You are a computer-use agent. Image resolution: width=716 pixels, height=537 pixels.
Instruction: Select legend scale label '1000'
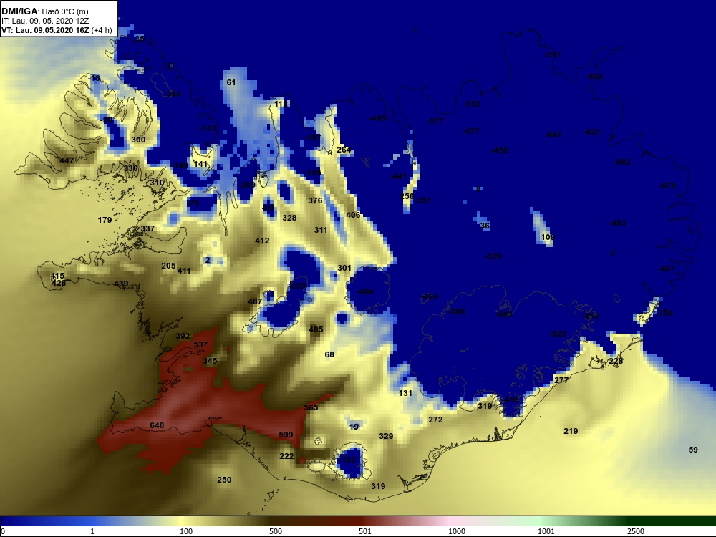(x=457, y=531)
